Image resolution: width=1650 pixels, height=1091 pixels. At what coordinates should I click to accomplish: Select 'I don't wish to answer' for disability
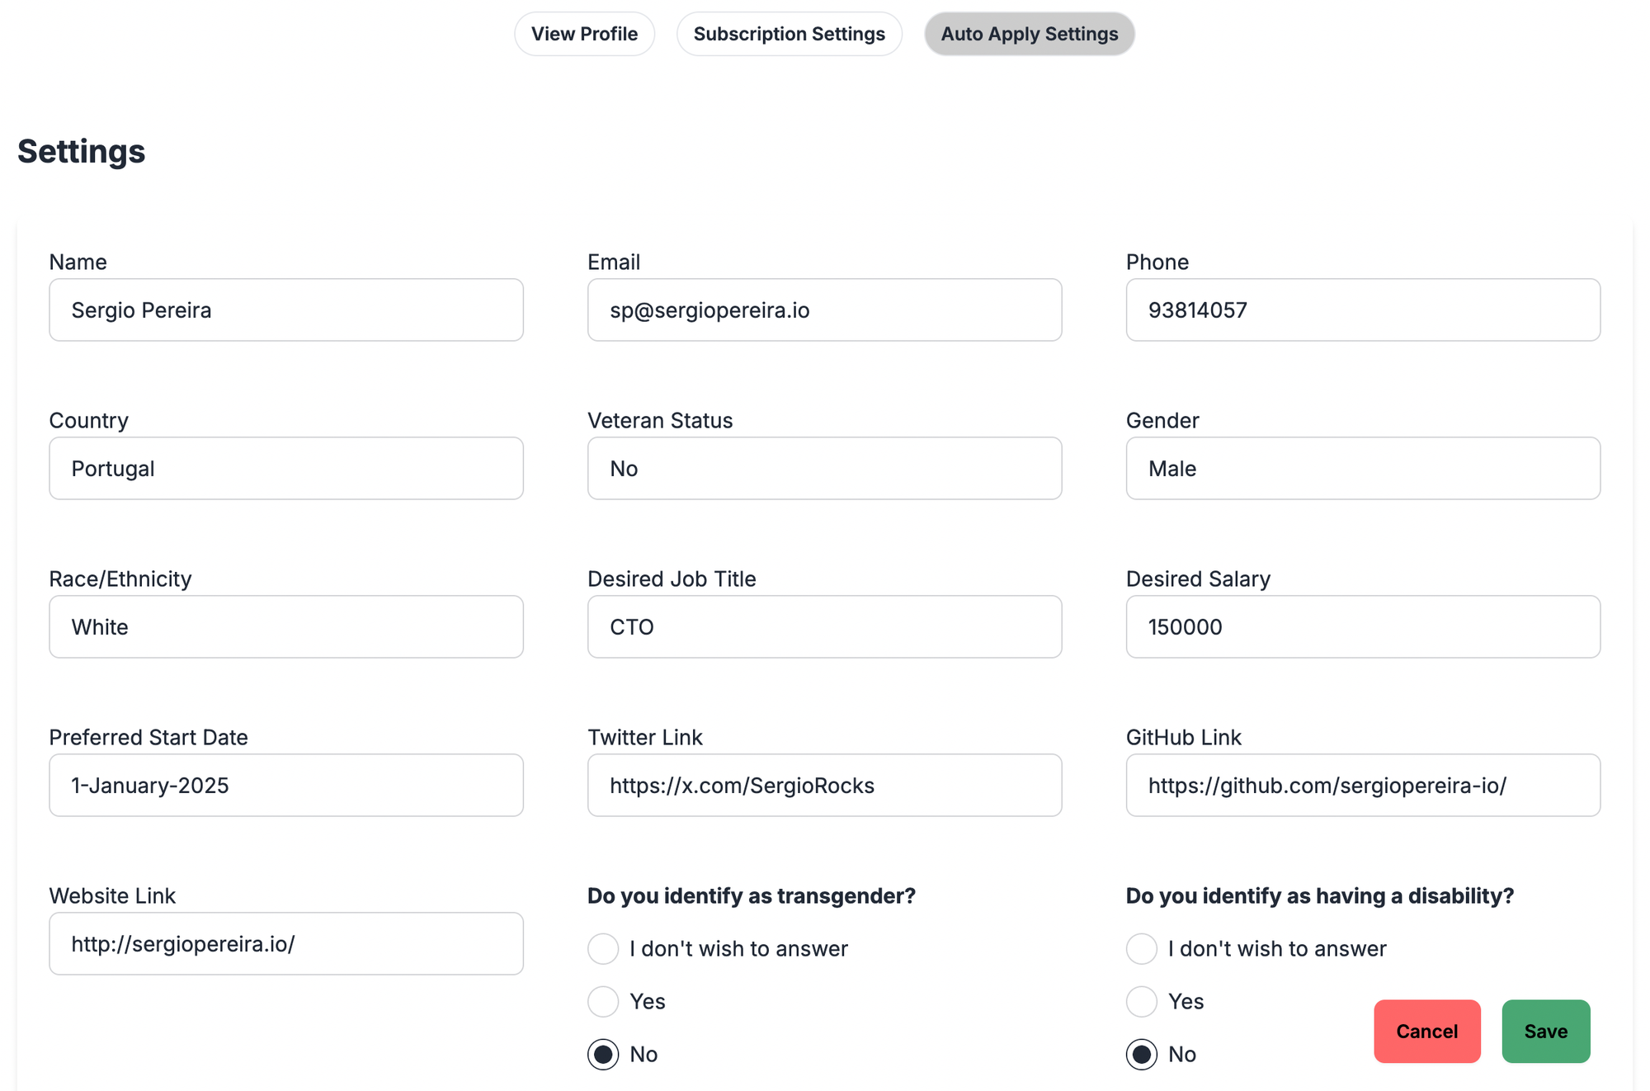click(1142, 949)
